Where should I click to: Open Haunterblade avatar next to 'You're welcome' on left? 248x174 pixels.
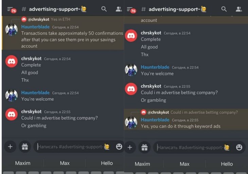pyautogui.click(x=12, y=96)
